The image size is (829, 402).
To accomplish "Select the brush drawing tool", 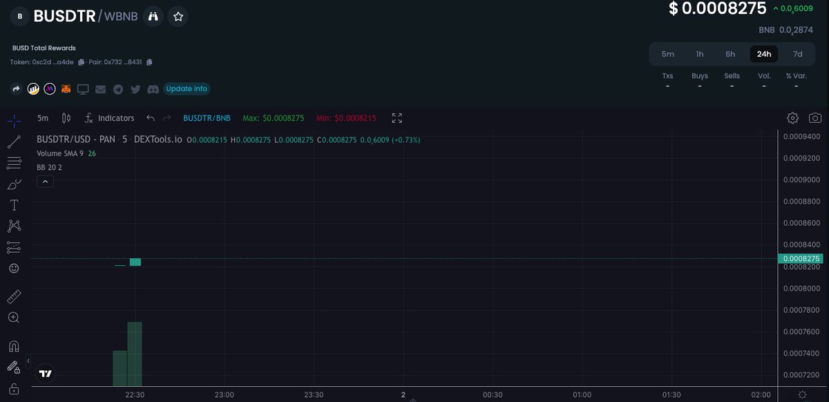I will 14,184.
